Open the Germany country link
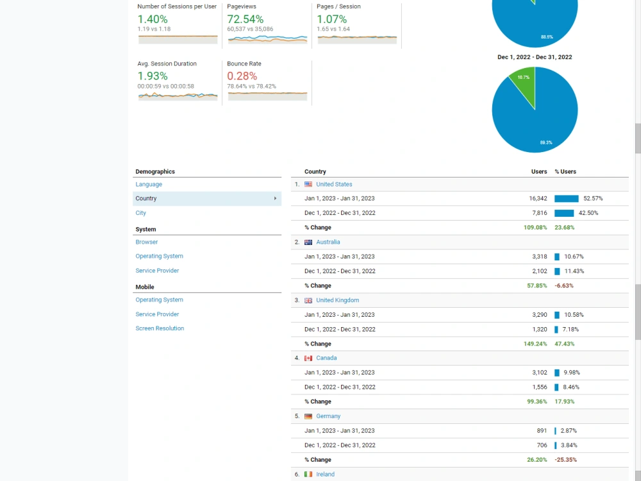This screenshot has height=481, width=641. tap(328, 416)
